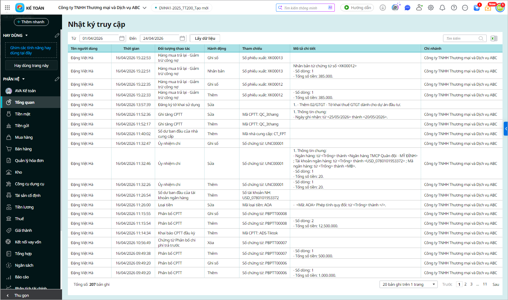Screen dimensions: 508x300
Task: Open the settings gear icon
Action: click(431, 8)
